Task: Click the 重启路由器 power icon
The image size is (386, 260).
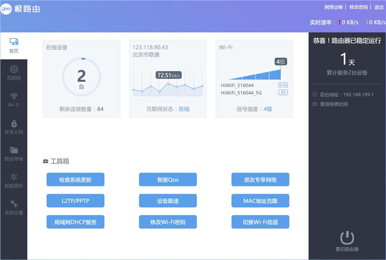Action: (347, 238)
